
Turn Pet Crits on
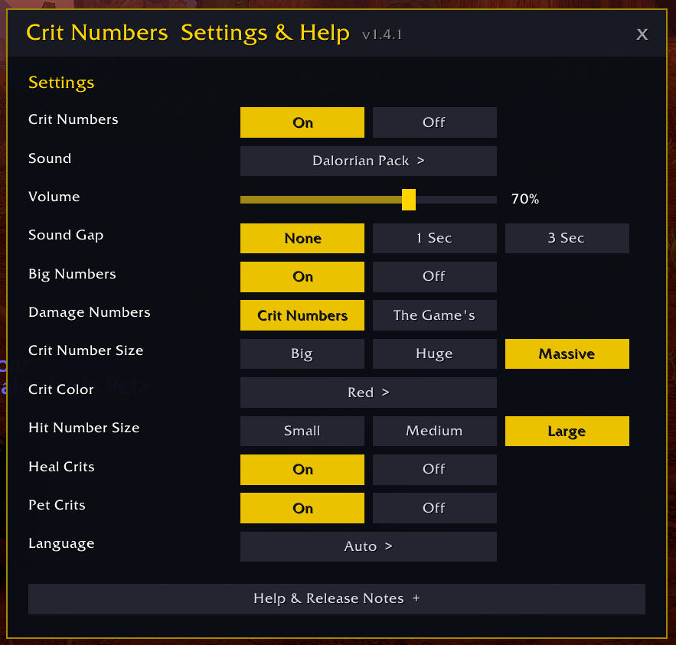click(x=302, y=508)
